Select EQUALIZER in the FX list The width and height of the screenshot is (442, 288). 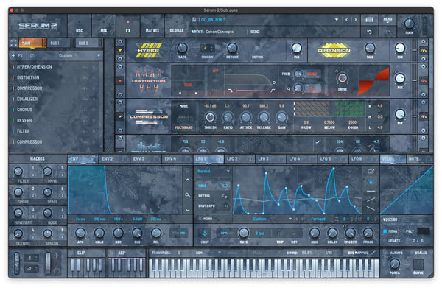click(27, 99)
